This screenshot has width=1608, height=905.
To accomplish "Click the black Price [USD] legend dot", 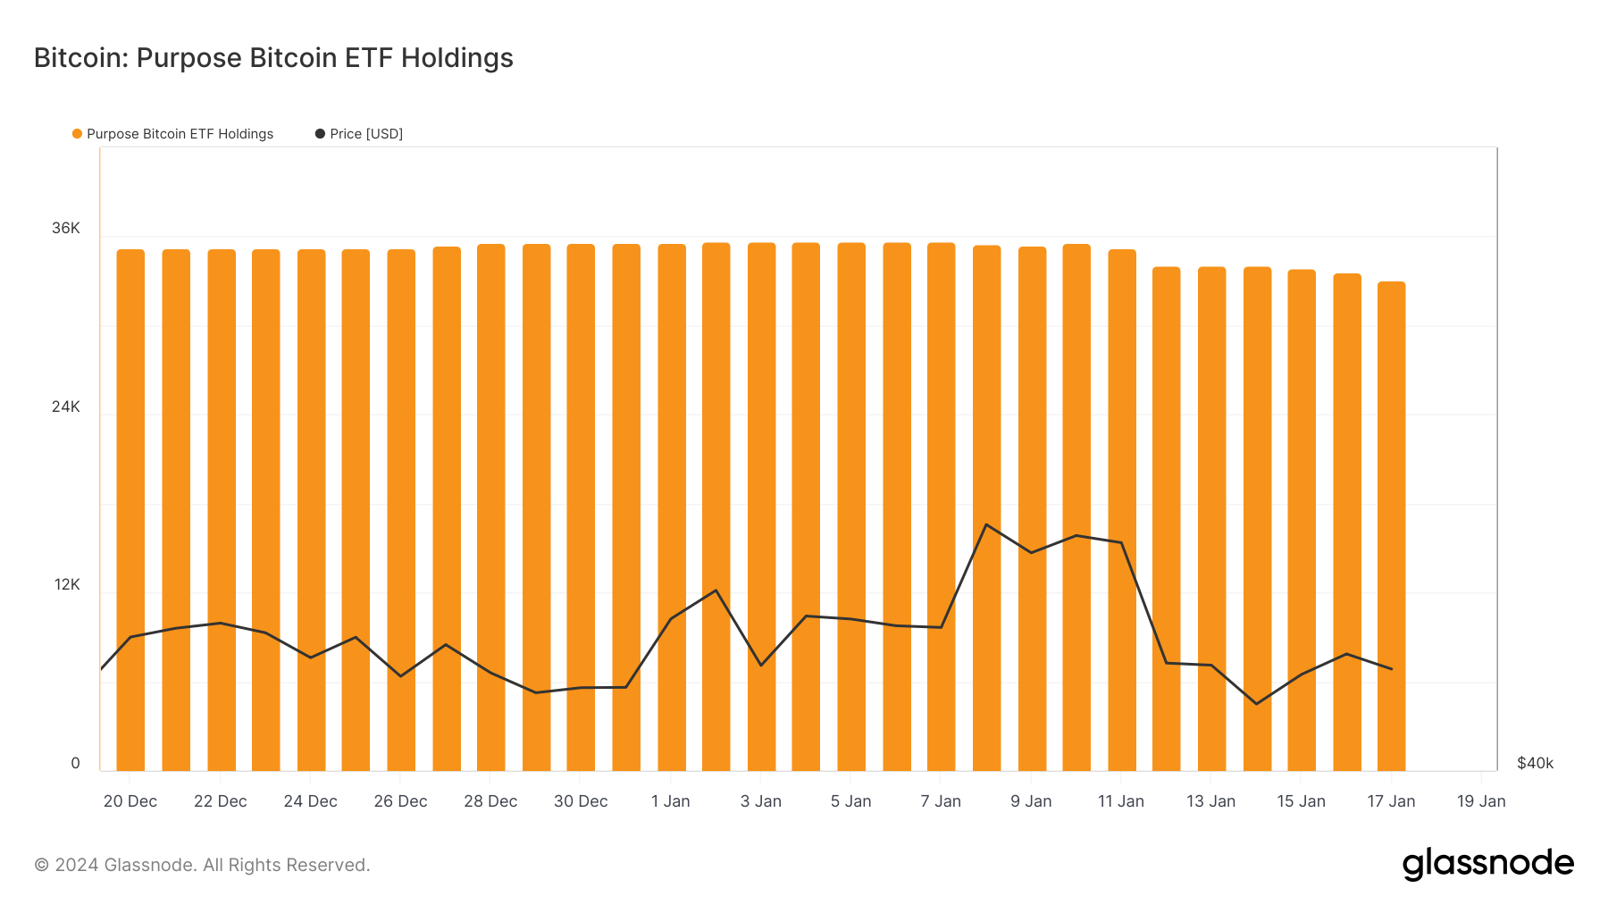I will tap(320, 134).
